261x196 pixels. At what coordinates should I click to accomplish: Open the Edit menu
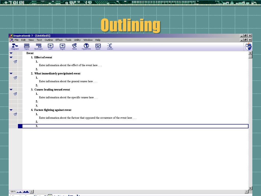[x=23, y=40]
